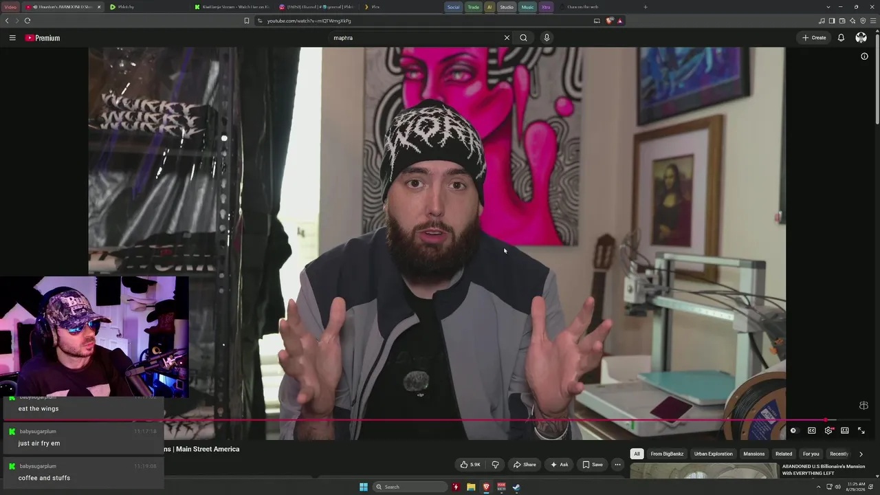Open the tab search dropdown arrow

pos(828,7)
